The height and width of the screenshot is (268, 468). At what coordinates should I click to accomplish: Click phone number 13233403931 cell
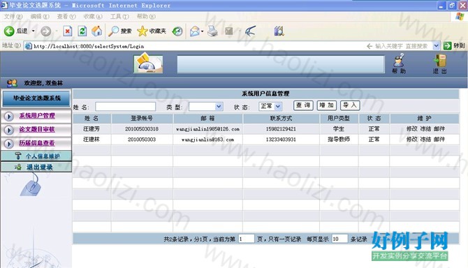tap(281, 139)
